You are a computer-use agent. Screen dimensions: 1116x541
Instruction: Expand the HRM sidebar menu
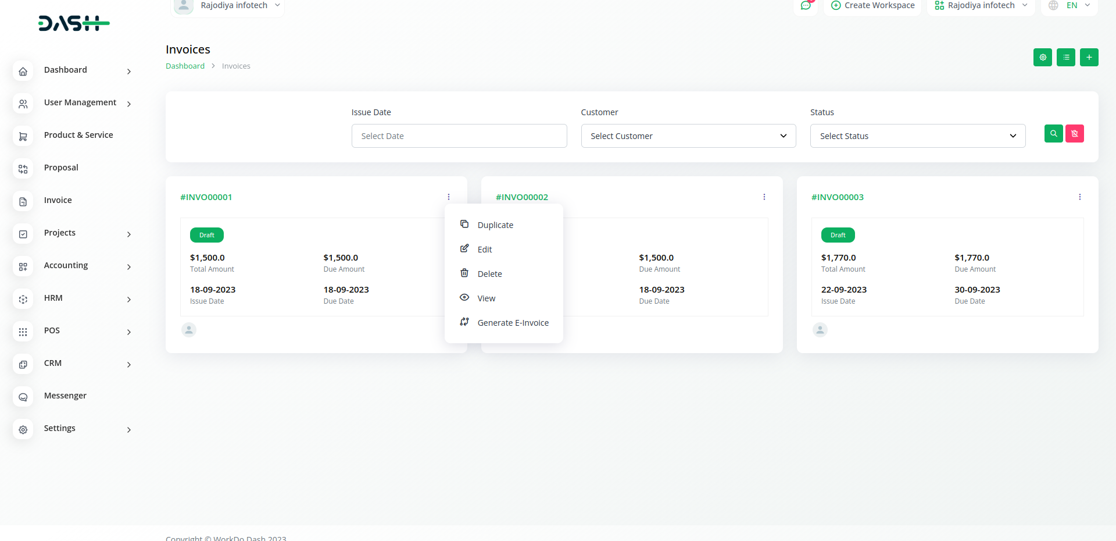point(73,298)
